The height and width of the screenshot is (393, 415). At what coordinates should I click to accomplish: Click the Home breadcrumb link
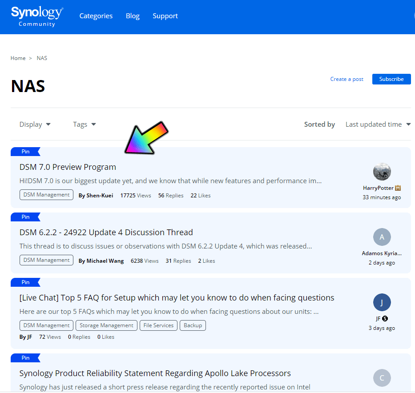click(x=18, y=58)
